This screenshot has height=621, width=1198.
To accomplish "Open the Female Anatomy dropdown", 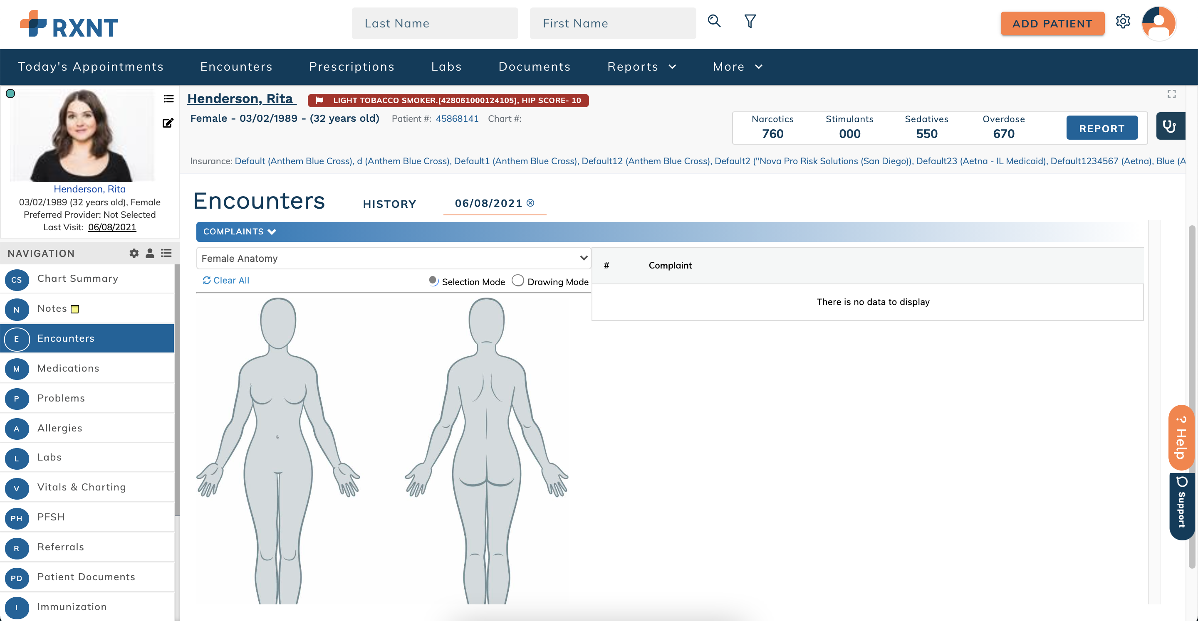I will point(394,258).
